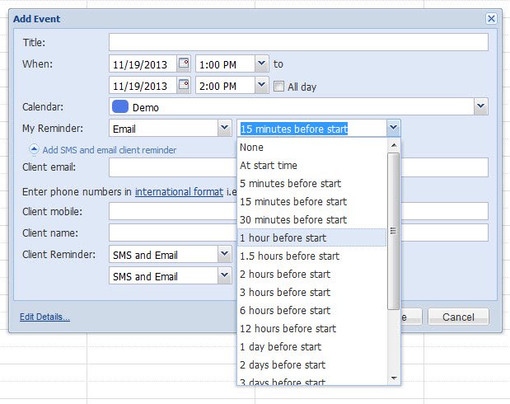Image resolution: width=510 pixels, height=404 pixels.
Task: Pick 15 minutes before start in list
Action: [x=311, y=201]
